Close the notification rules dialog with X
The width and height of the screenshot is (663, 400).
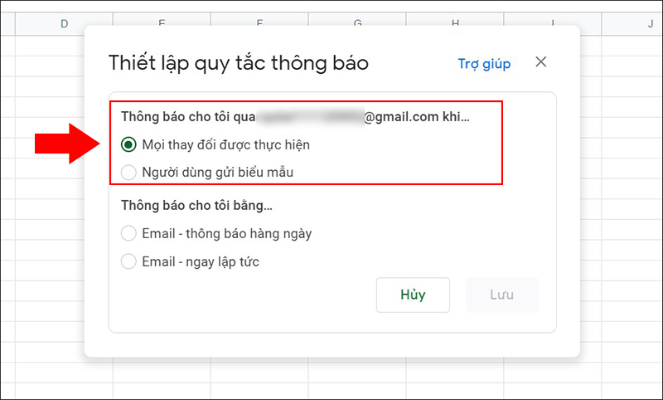[x=541, y=62]
